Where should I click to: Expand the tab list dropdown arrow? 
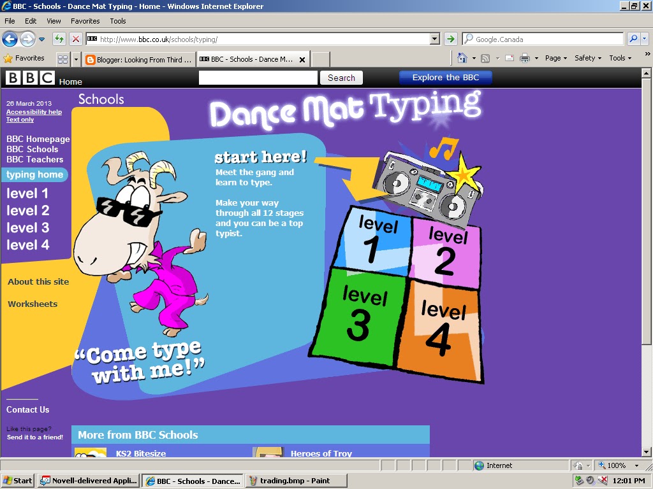tap(76, 59)
